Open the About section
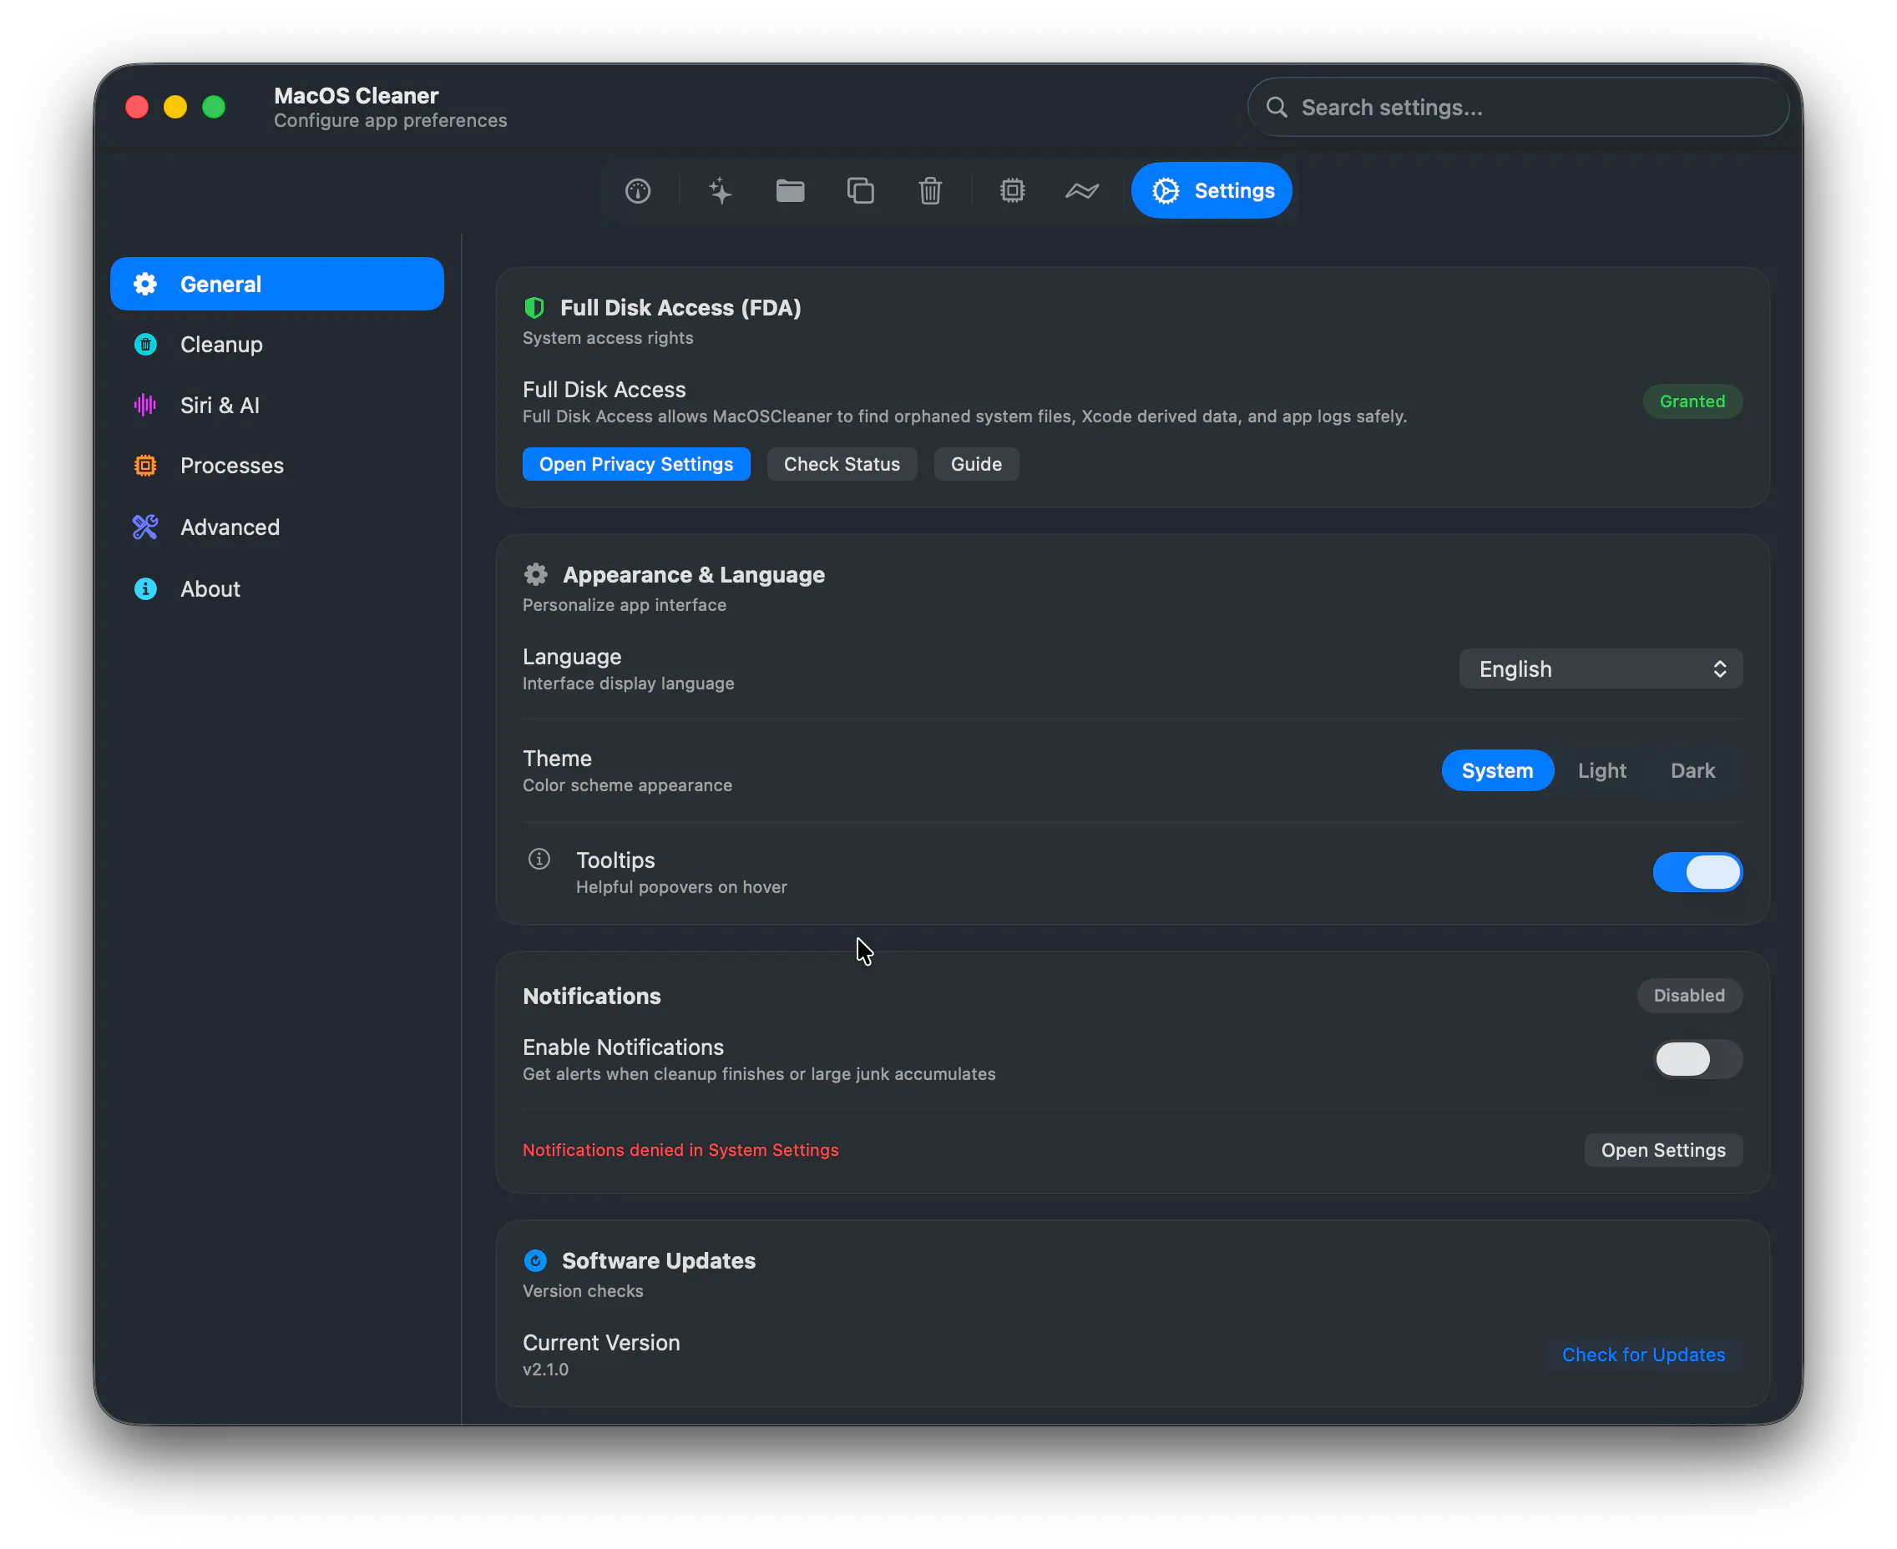The height and width of the screenshot is (1549, 1897). (276, 589)
